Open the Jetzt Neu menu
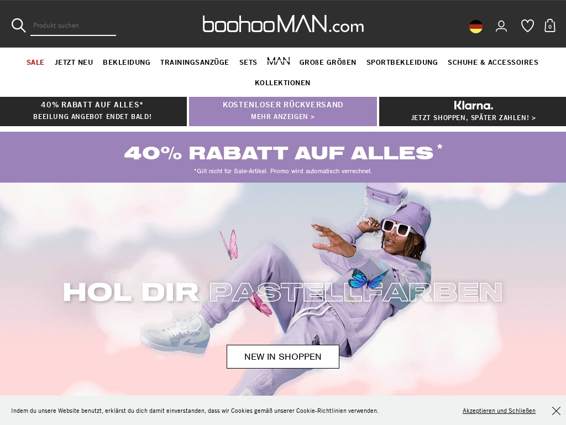Image resolution: width=566 pixels, height=425 pixels. (74, 62)
